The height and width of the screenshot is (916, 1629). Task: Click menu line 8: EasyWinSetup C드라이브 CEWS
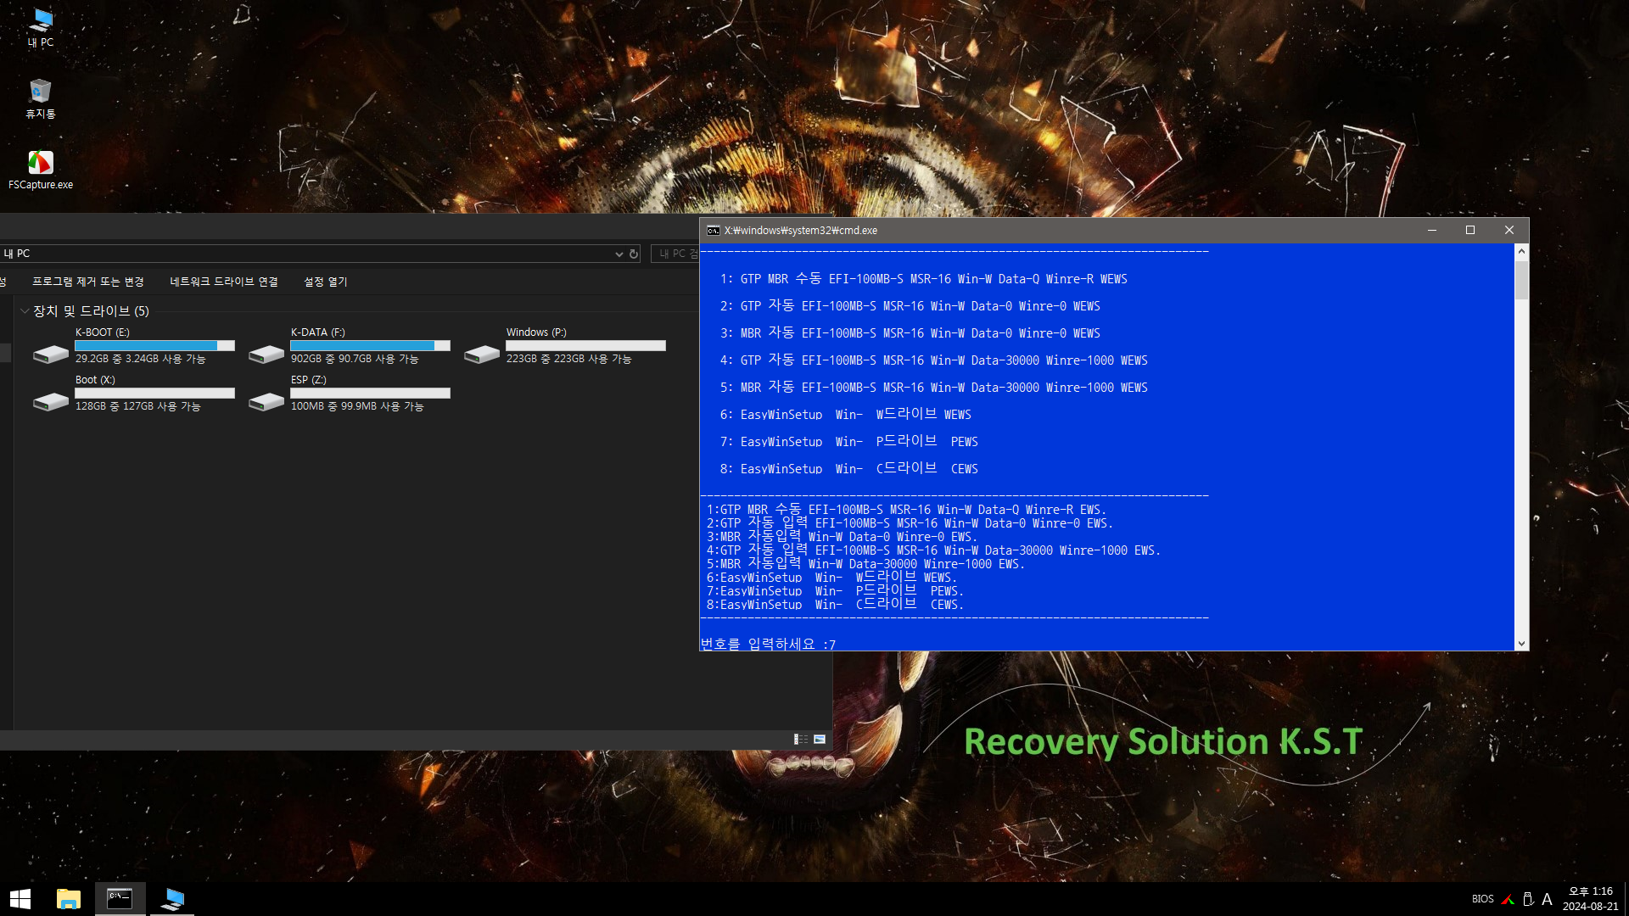click(x=848, y=469)
